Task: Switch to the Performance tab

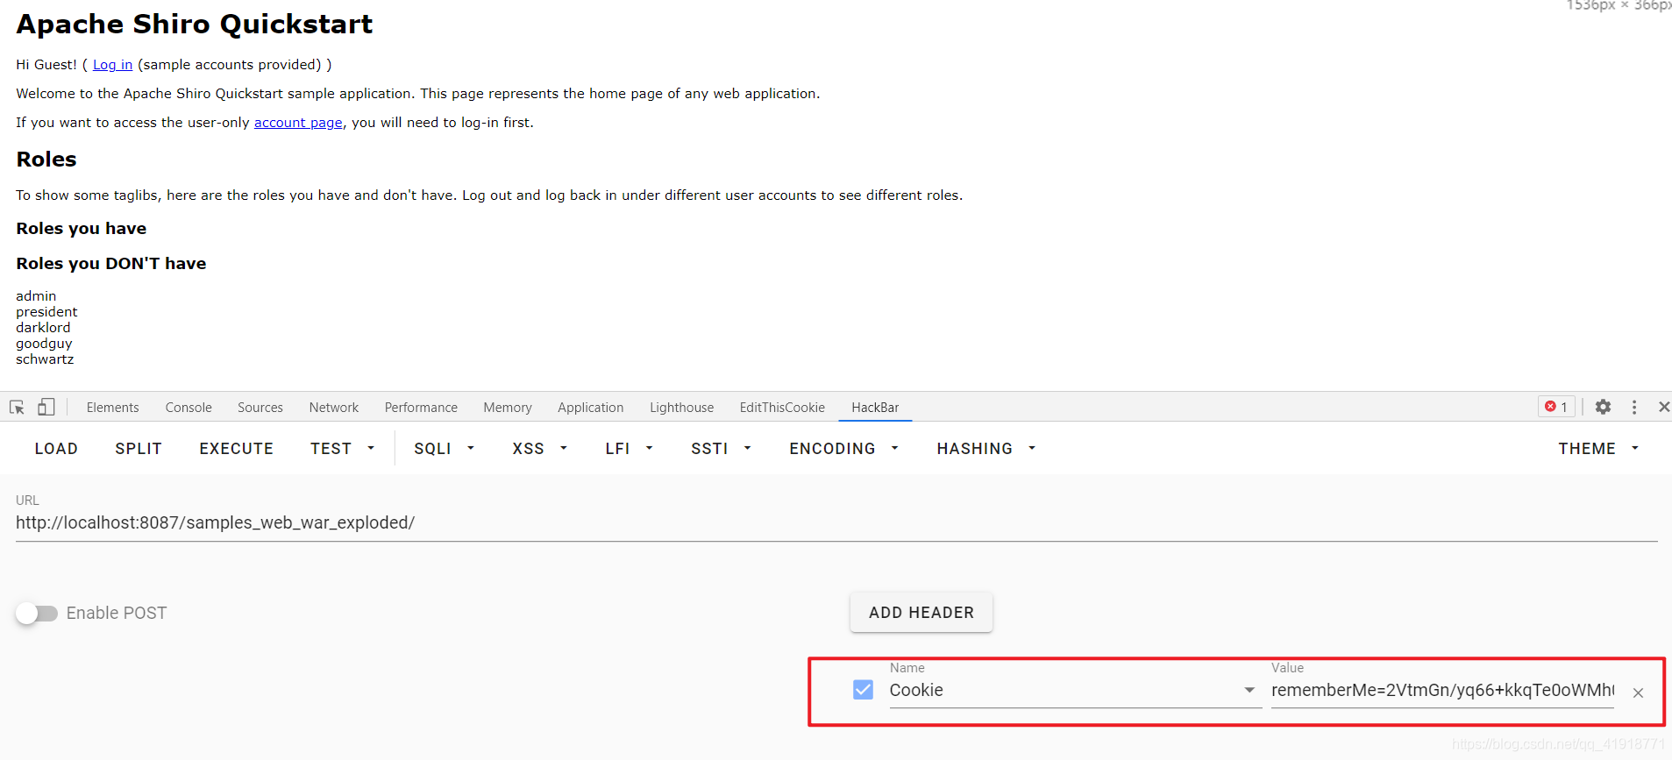Action: tap(421, 408)
